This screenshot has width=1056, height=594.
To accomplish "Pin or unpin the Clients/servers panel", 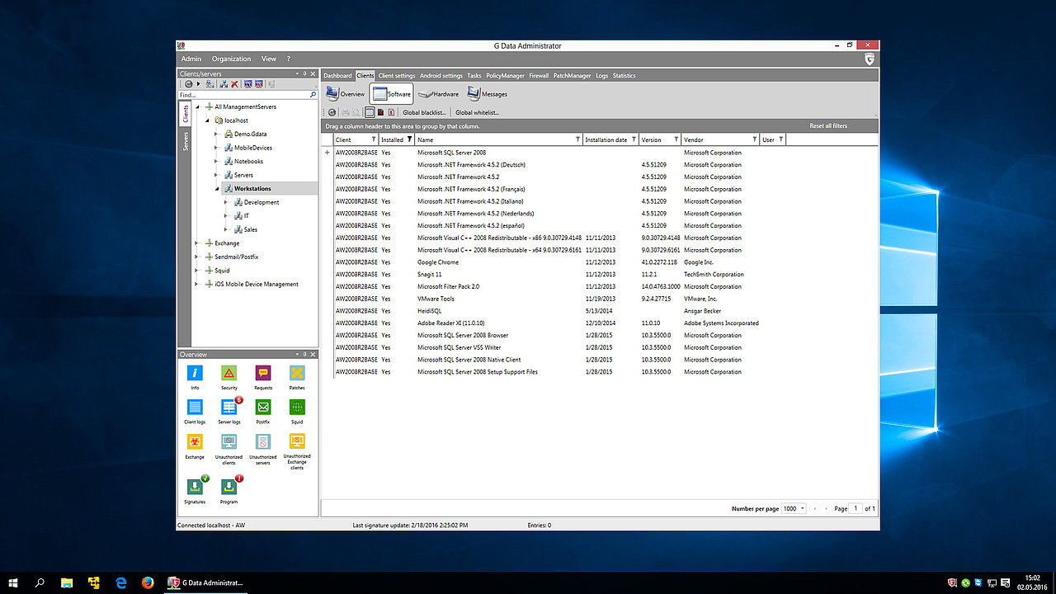I will click(x=304, y=74).
